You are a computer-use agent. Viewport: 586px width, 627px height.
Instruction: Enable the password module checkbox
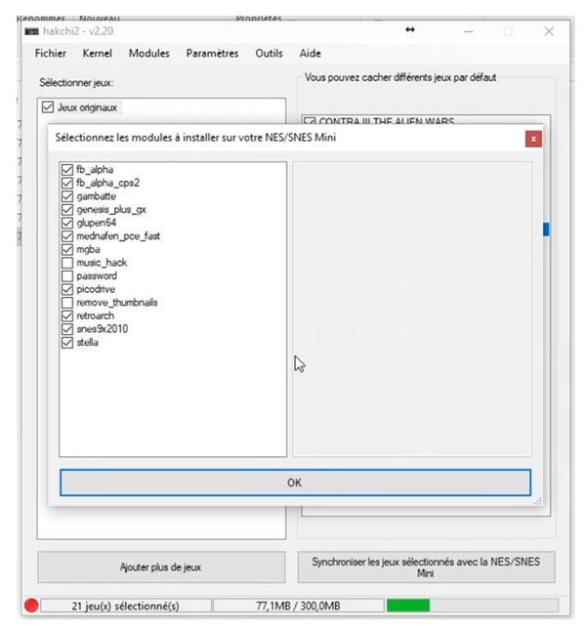67,276
